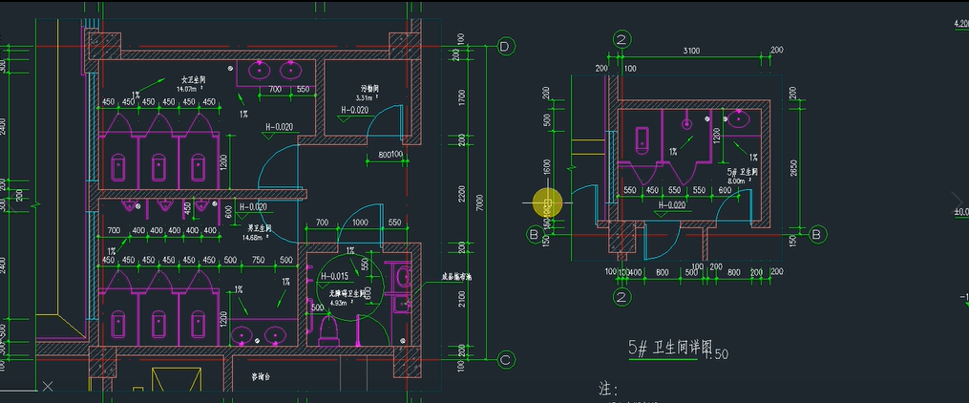Click the 注: notes heading text

pos(608,390)
